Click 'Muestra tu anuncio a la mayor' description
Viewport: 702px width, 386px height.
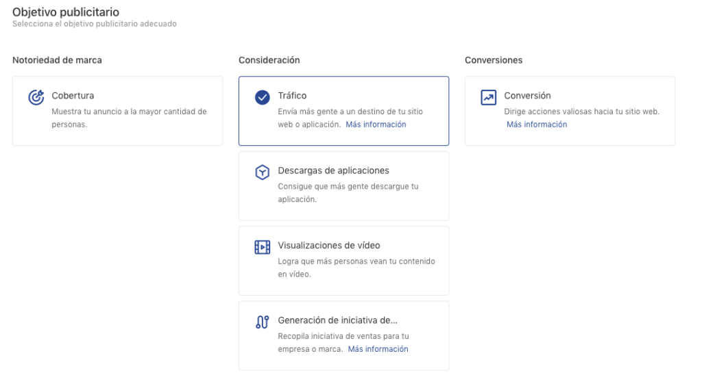coord(129,118)
